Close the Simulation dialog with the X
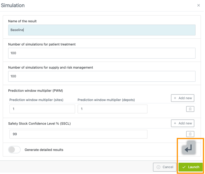Screen dimensions: 205x174 pos(198,5)
